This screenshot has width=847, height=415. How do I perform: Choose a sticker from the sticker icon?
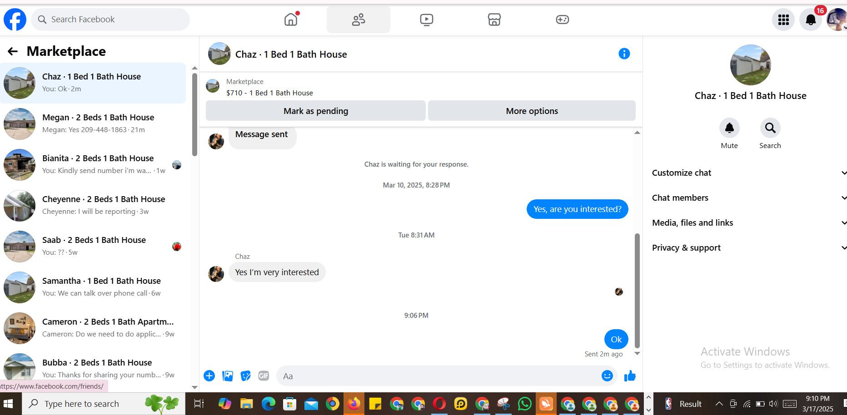246,375
